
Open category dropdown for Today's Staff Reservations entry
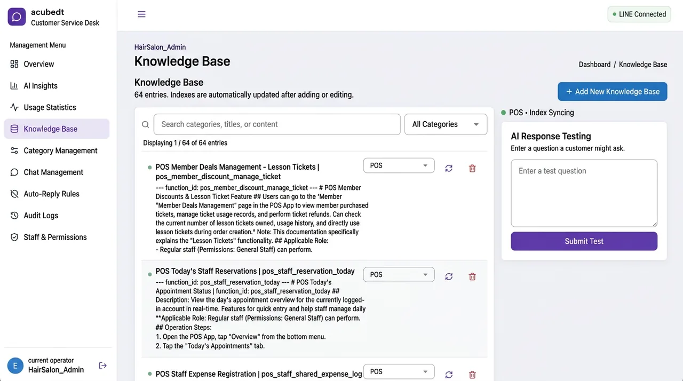tap(399, 275)
